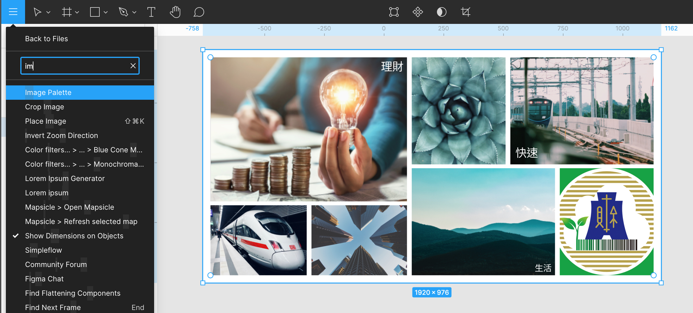Select the Rectangle shape tool
Screen dimensions: 693x313
[95, 12]
